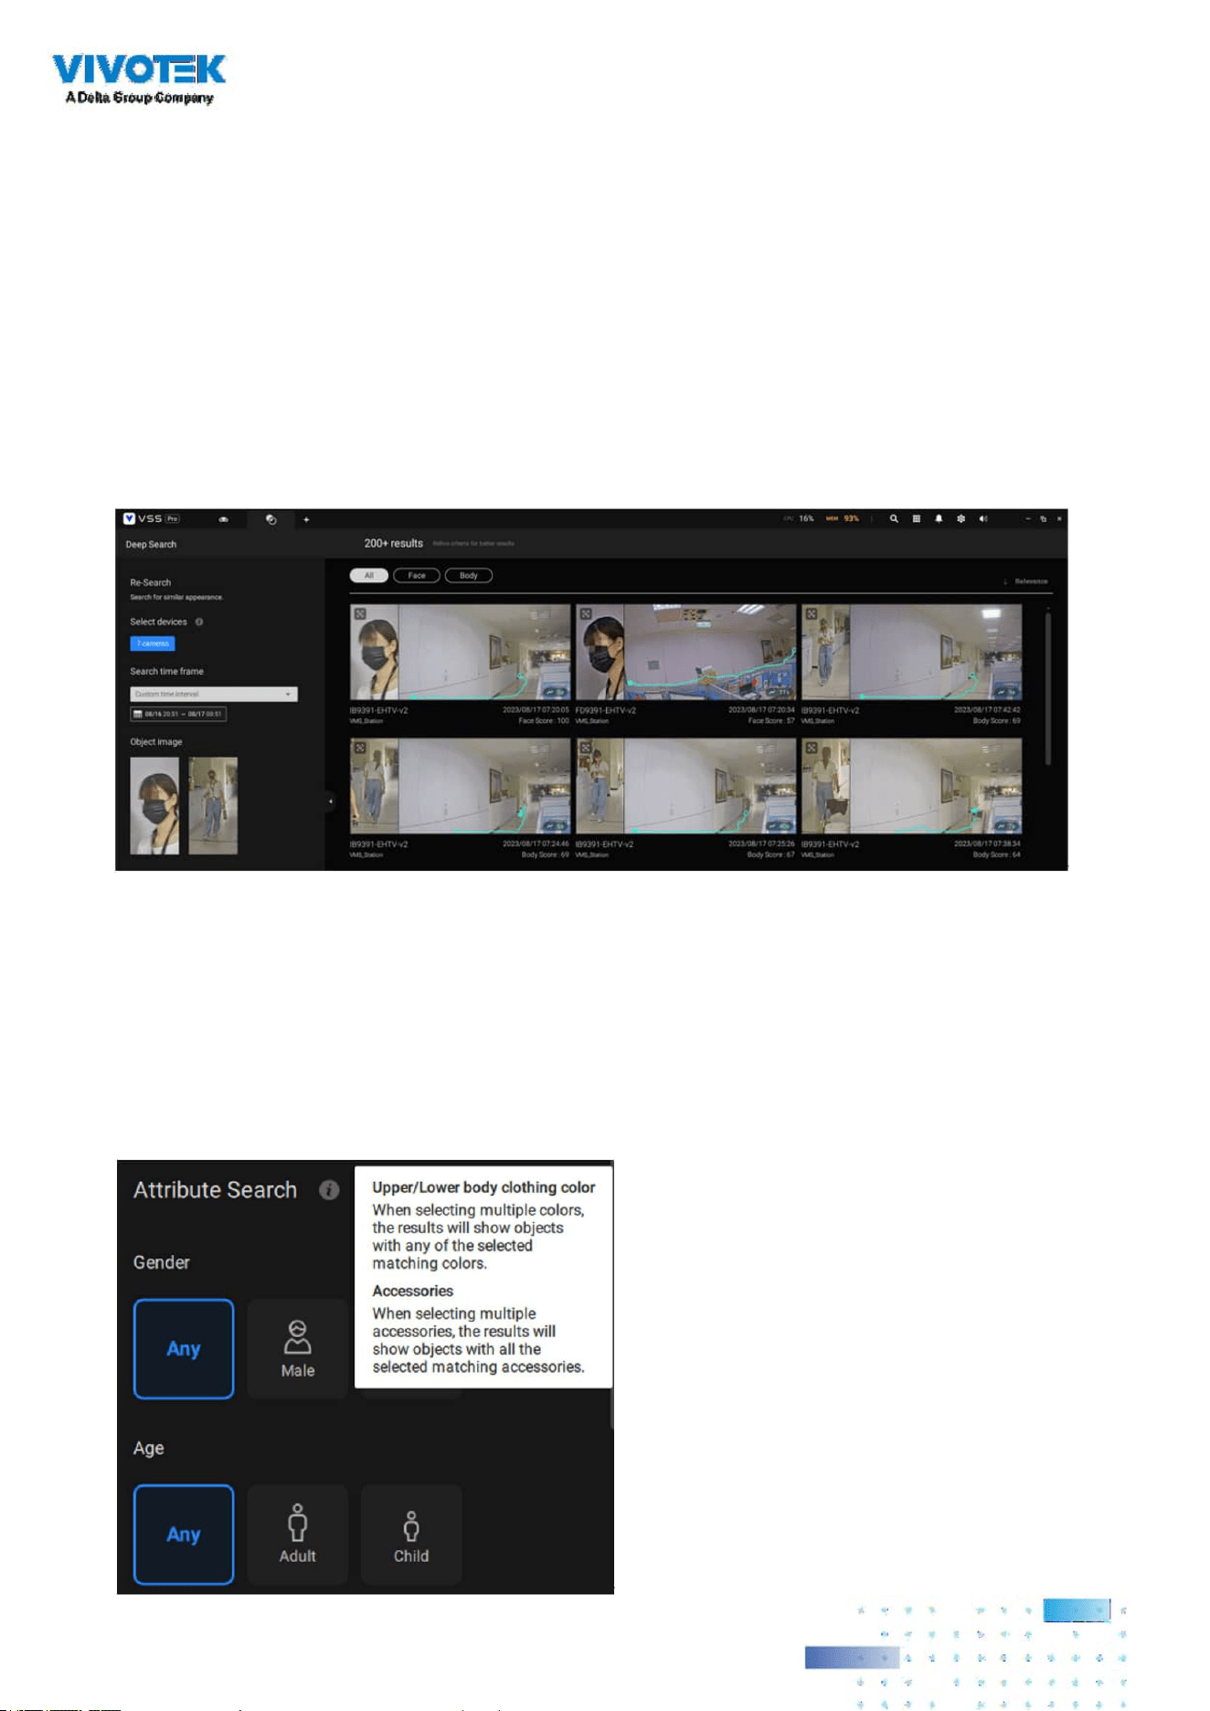
Task: Select the Male gender option
Action: point(298,1349)
